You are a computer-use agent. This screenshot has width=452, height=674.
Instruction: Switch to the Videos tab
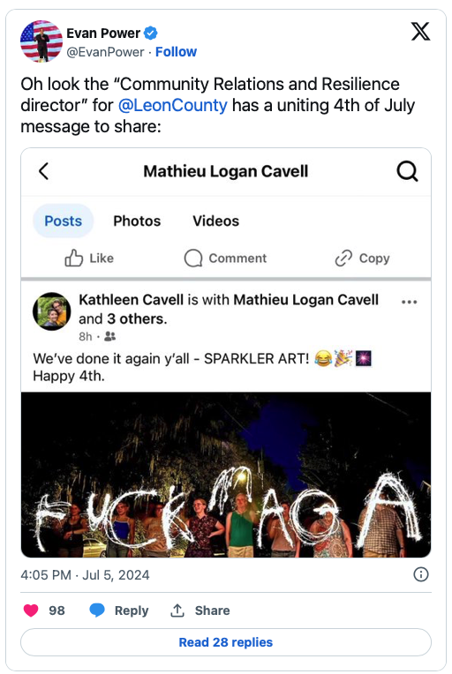[x=216, y=221]
